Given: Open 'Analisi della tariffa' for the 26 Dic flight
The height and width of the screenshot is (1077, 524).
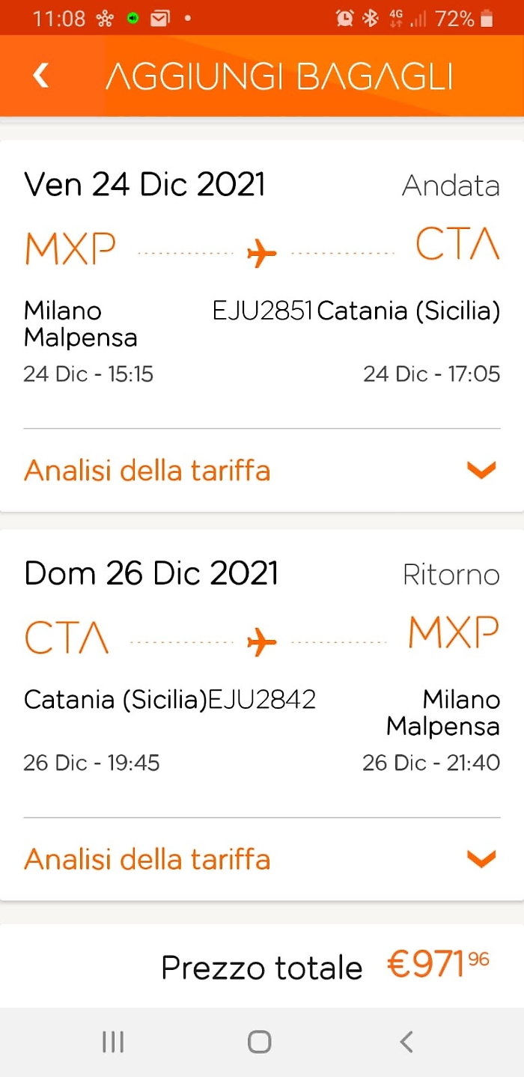Looking at the screenshot, I should coord(147,858).
